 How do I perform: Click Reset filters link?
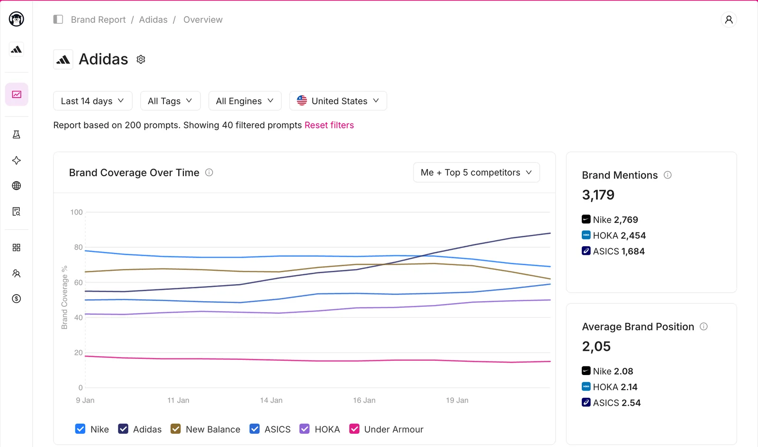click(329, 125)
